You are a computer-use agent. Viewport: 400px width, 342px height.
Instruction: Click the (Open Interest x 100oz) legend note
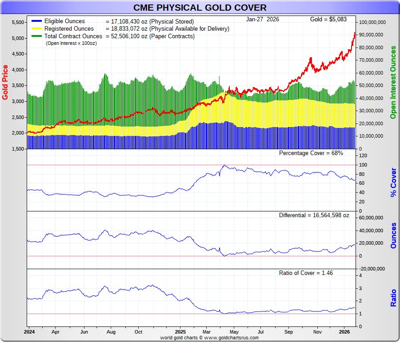click(x=71, y=43)
